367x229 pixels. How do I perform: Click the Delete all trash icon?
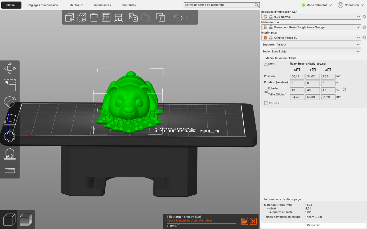coord(94,17)
